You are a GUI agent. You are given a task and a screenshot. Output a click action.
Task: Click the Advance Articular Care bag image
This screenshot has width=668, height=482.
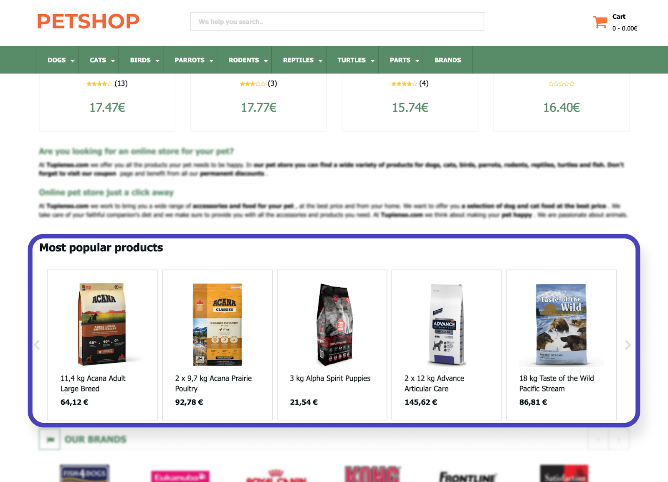tap(446, 324)
